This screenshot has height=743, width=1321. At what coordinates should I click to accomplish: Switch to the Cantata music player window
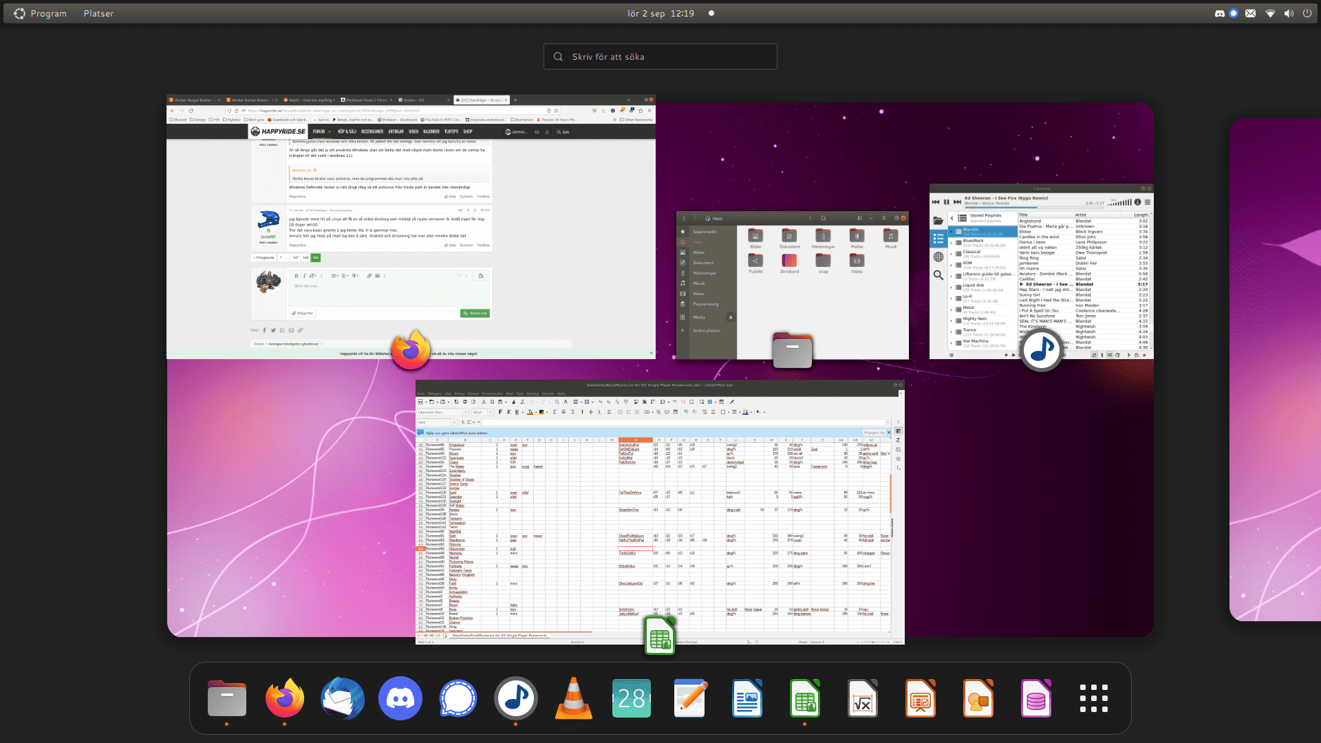1041,272
